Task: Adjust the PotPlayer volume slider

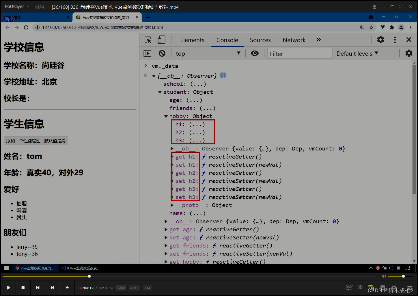Action: pyautogui.click(x=400, y=276)
